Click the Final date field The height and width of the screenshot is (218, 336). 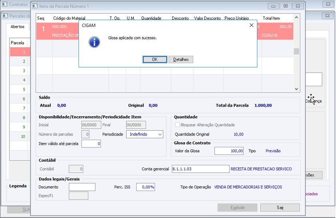point(136,125)
